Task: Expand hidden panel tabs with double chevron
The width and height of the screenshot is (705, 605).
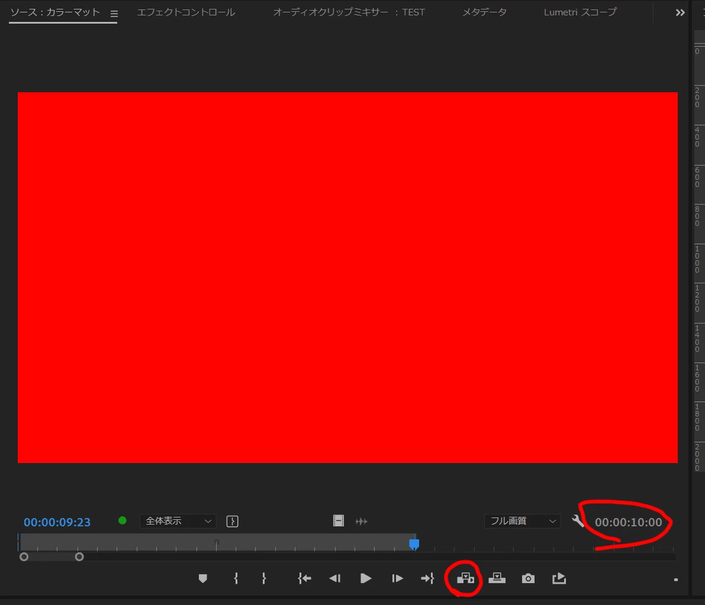Action: [x=680, y=12]
